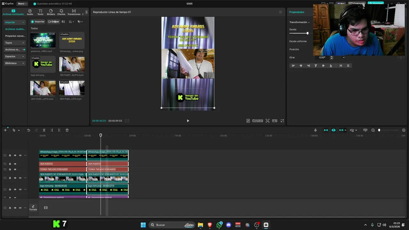Image resolution: width=409 pixels, height=230 pixels.
Task: Align selected clip to left
Action: 293,66
